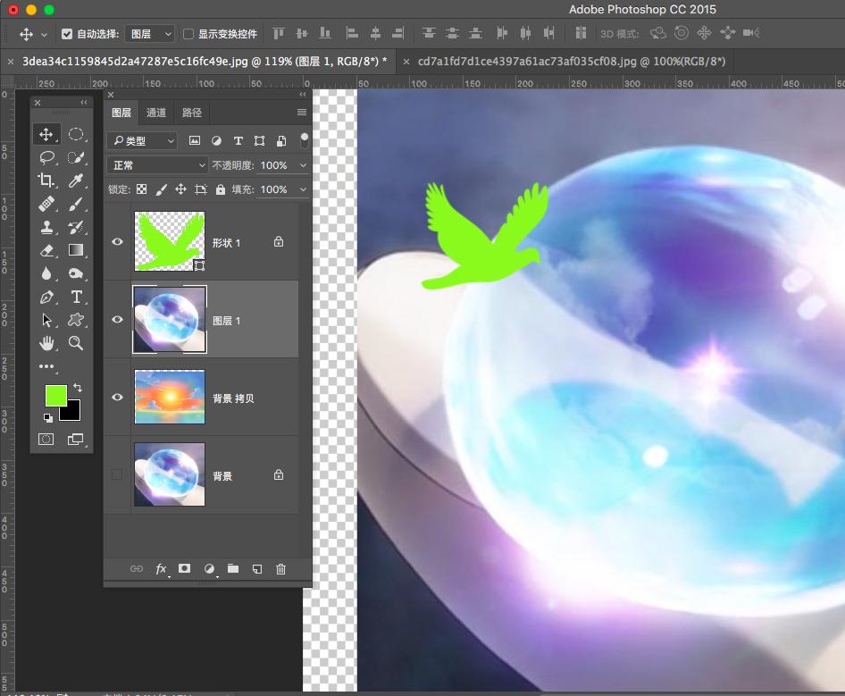Uncheck the 自动选择 checkbox
Image resolution: width=845 pixels, height=696 pixels.
(67, 34)
